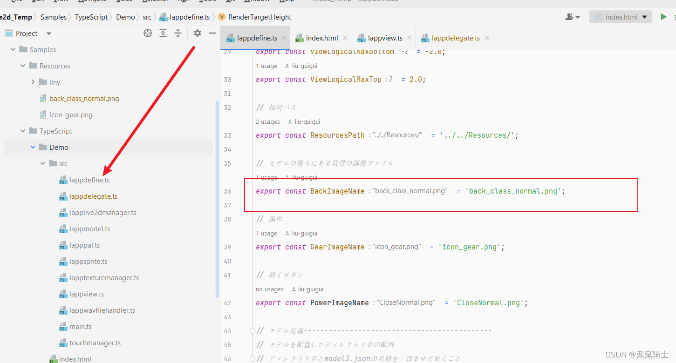Expand the llny folder

point(33,82)
